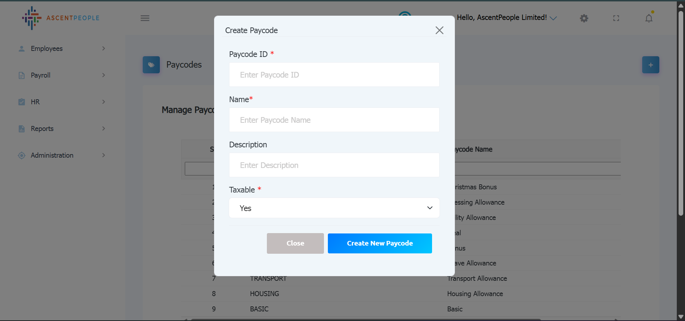Open the HR sidebar menu
Screen dimensions: 685x321
click(x=35, y=102)
